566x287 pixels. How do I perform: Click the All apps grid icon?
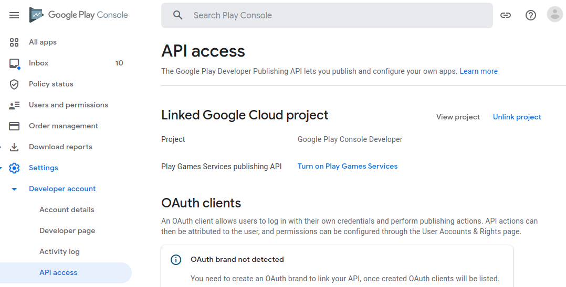tap(14, 42)
